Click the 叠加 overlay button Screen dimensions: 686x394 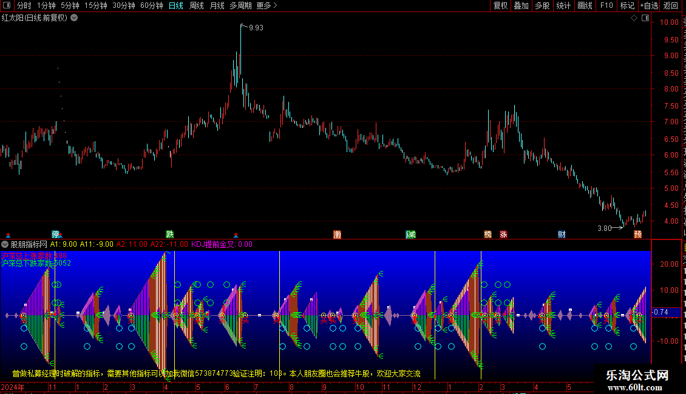tap(521, 5)
